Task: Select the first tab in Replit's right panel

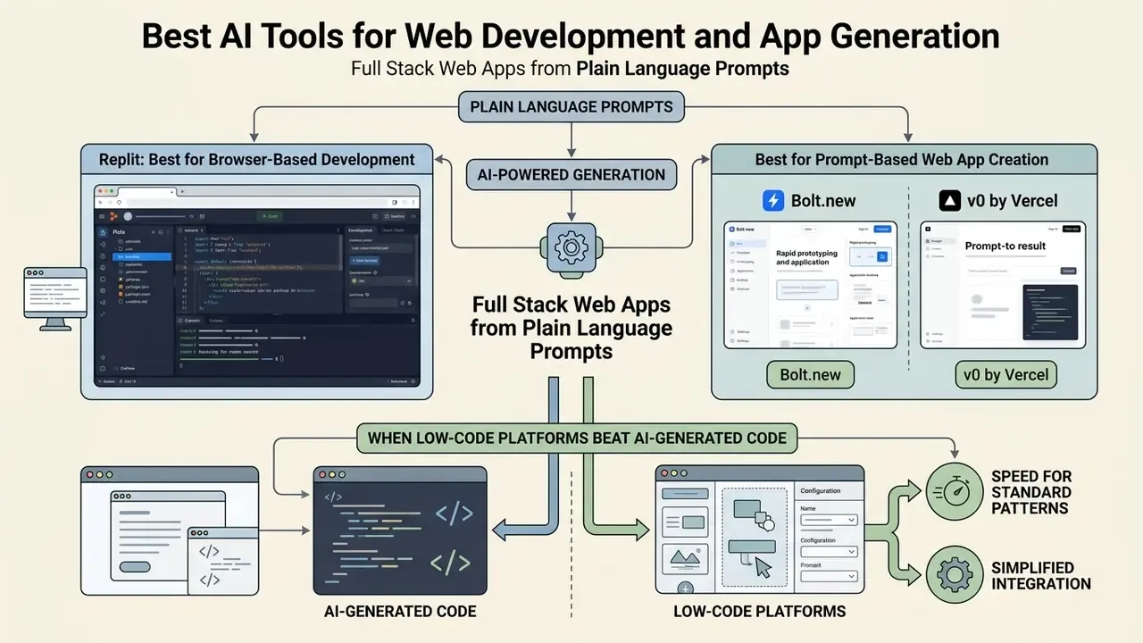Action: pyautogui.click(x=361, y=230)
